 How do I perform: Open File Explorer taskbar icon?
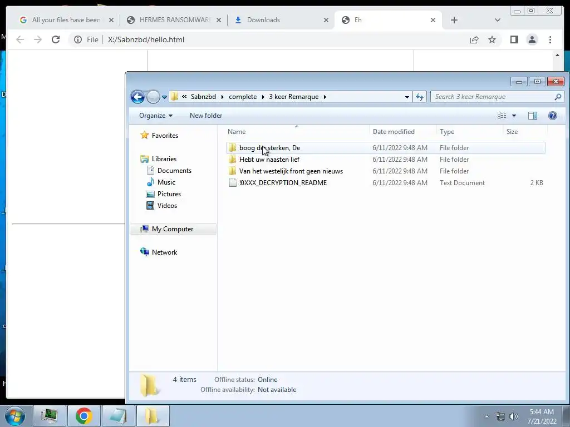click(152, 416)
